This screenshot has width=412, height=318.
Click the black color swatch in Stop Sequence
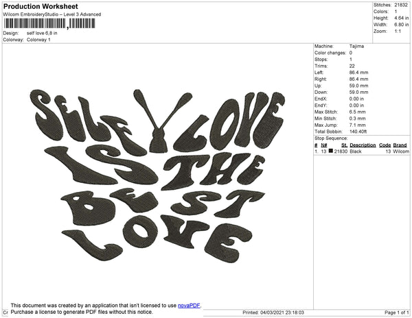tap(330, 151)
